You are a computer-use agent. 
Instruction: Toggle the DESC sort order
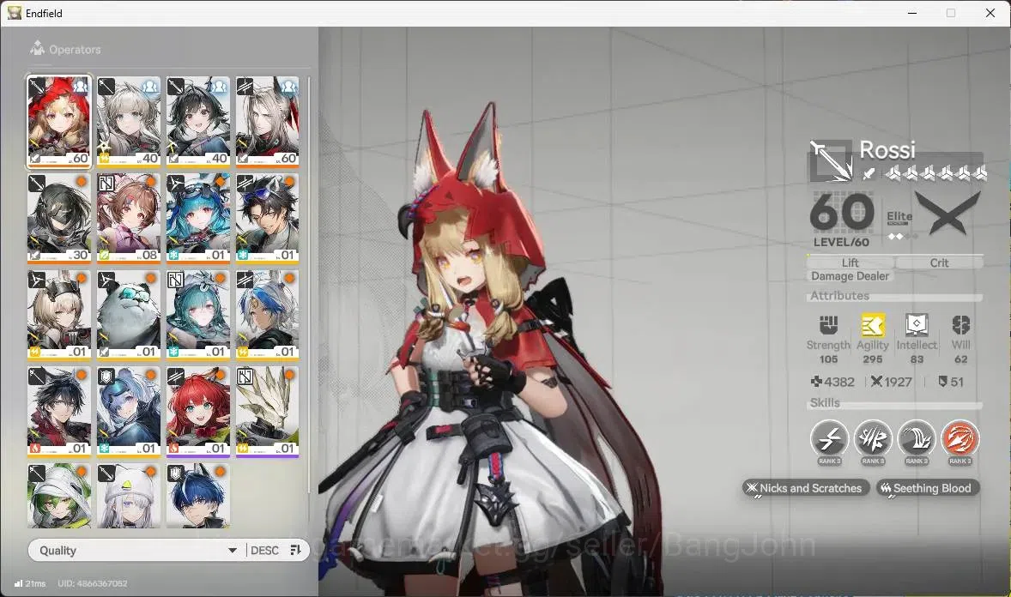(x=264, y=550)
